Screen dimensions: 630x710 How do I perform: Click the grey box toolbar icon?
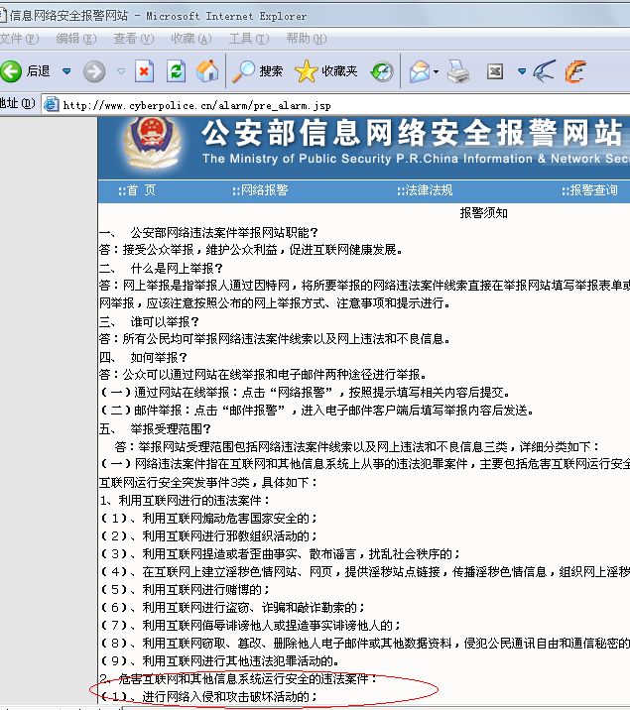(495, 71)
